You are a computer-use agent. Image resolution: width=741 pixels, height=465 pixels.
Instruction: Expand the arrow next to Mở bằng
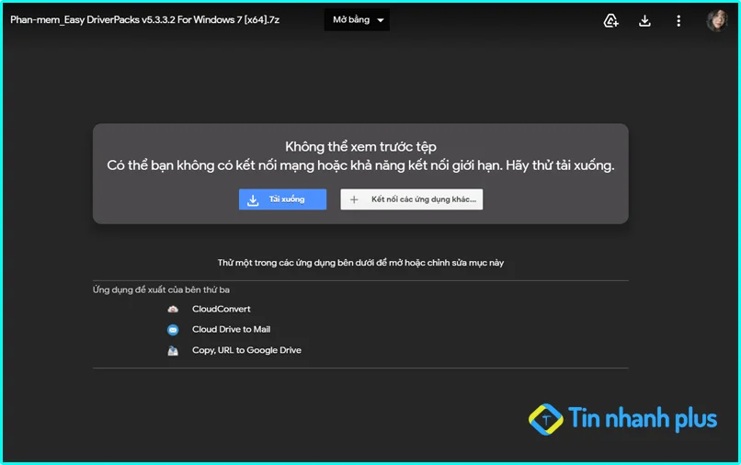click(381, 20)
